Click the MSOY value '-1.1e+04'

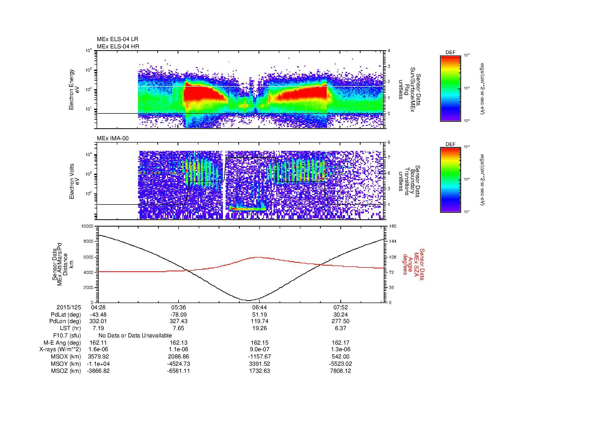98,364
